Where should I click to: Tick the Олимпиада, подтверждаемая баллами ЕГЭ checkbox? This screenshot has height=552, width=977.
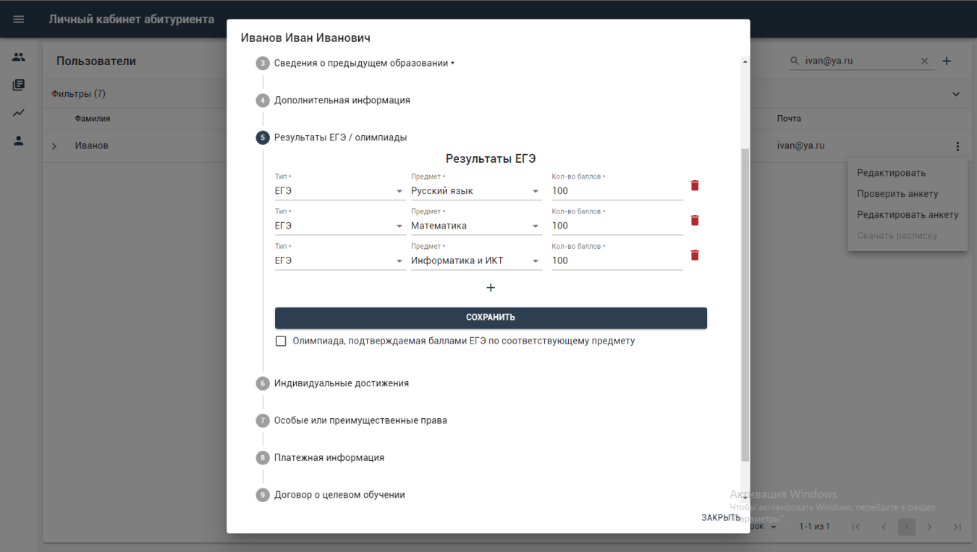coord(281,341)
